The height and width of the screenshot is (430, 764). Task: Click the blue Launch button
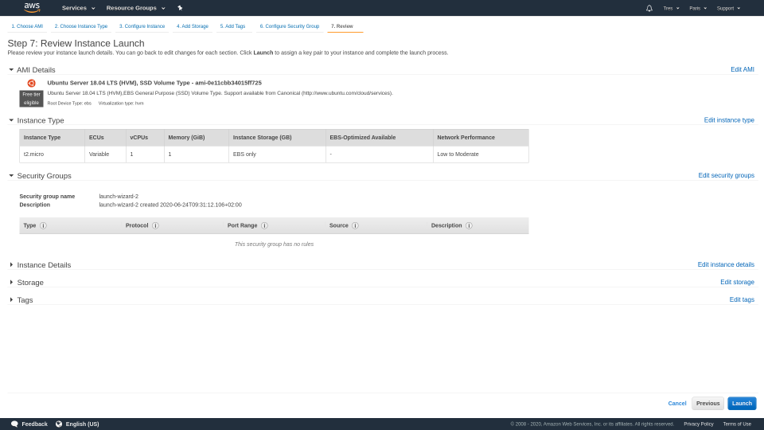click(x=742, y=404)
